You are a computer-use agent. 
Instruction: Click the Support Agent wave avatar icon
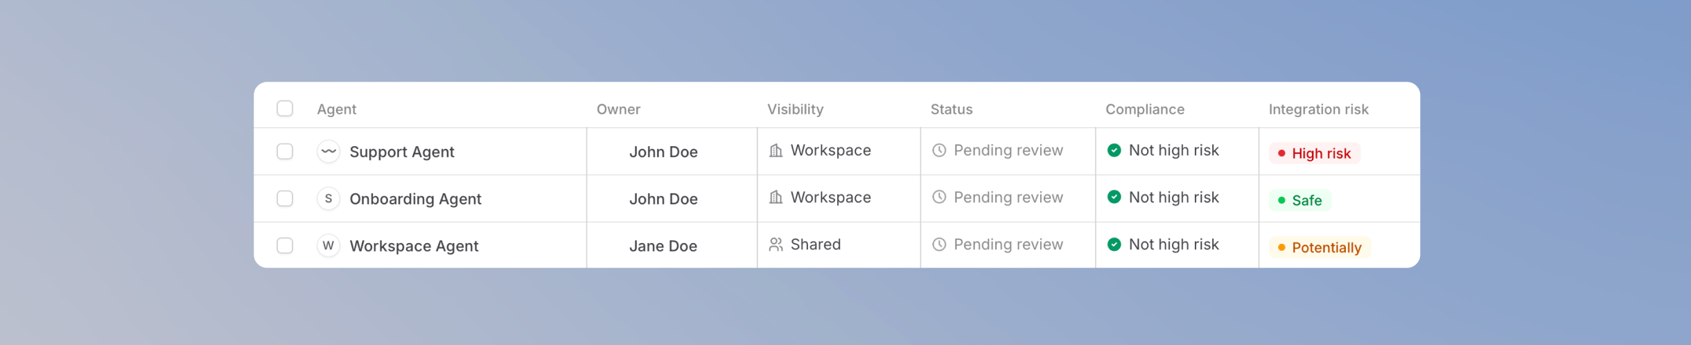(328, 151)
